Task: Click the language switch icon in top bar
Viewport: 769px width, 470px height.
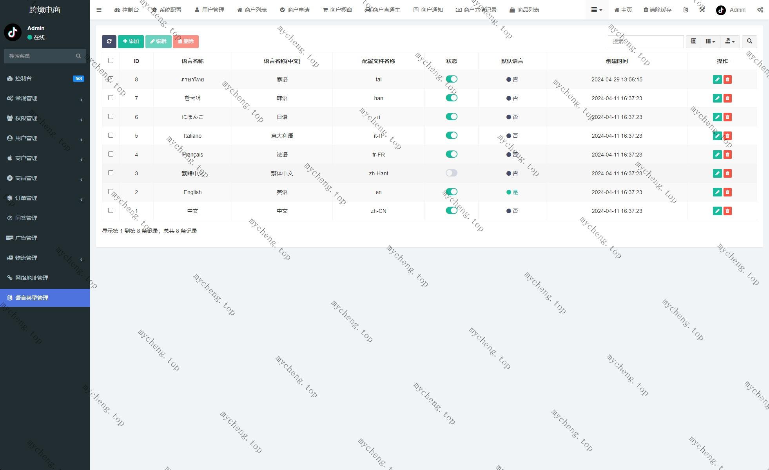Action: 686,10
